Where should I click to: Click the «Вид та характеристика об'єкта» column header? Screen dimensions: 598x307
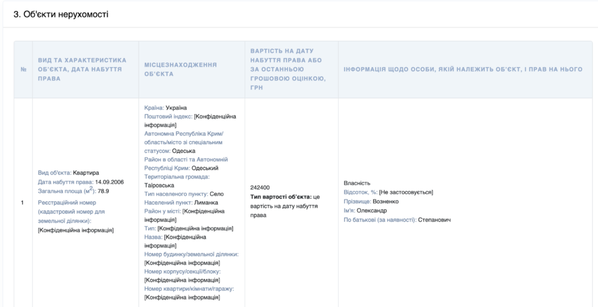[82, 69]
